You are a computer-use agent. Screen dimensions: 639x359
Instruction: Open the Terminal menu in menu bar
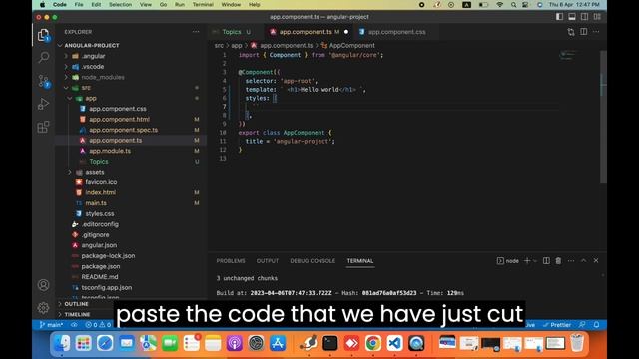[x=203, y=4]
